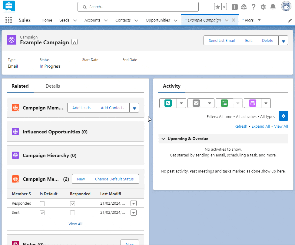Delete the campaign record

[x=267, y=41]
